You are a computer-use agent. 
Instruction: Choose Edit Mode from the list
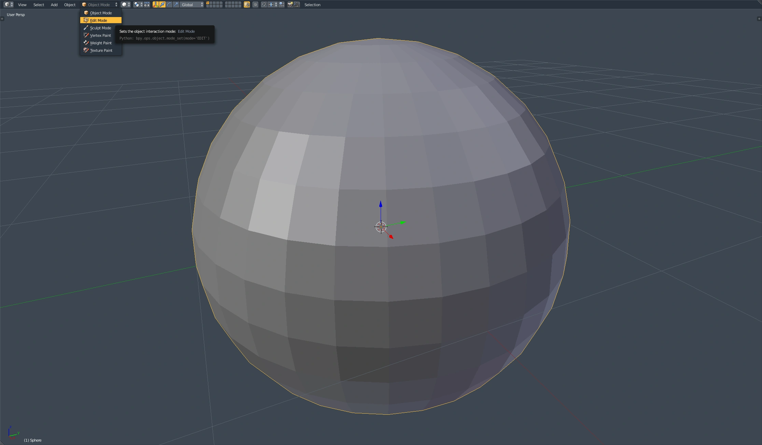coord(99,20)
